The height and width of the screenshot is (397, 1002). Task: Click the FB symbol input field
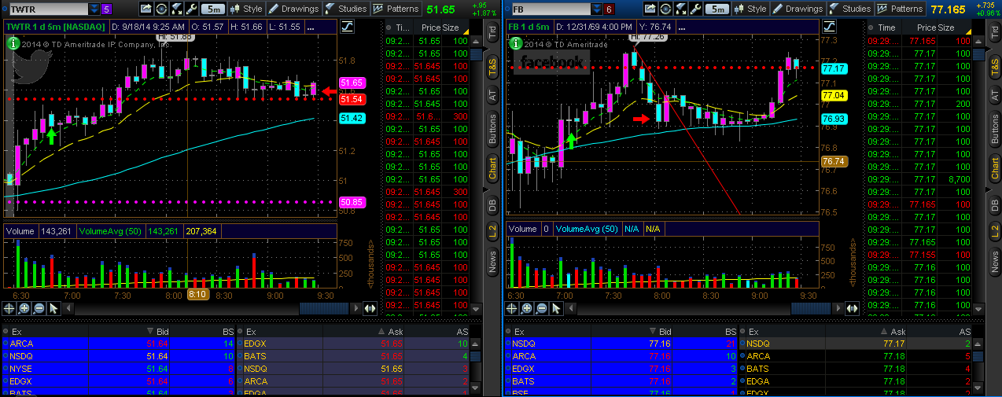coord(551,9)
